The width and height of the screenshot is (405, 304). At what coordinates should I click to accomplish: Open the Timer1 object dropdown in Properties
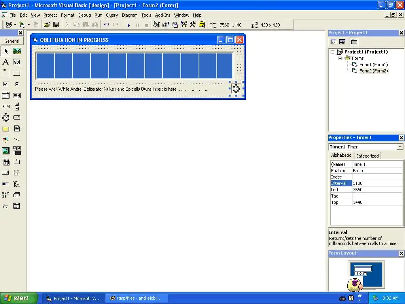[400, 147]
